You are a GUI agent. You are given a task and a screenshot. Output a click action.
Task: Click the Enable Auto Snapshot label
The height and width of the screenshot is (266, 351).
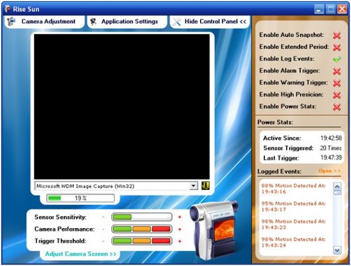click(291, 35)
